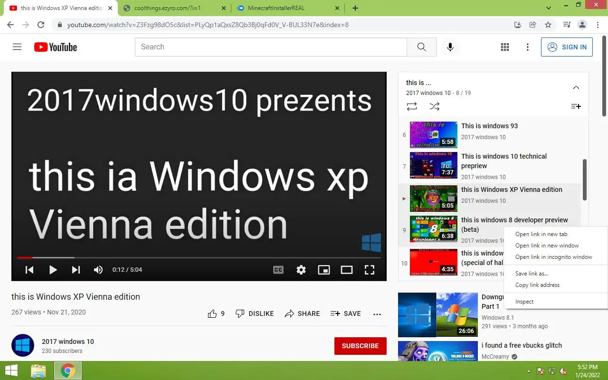Seek on the video progress bar

point(199,257)
